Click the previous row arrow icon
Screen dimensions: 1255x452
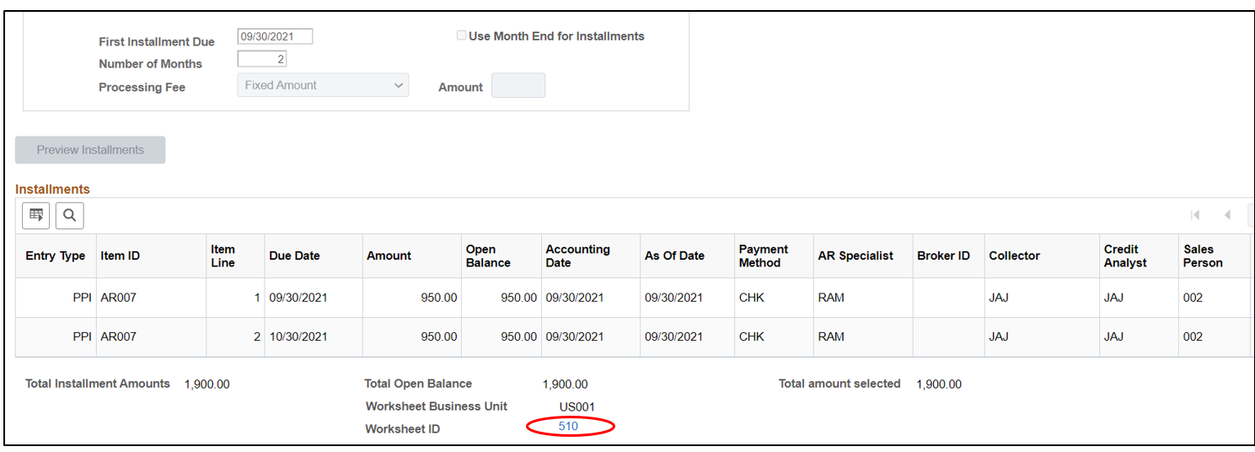coord(1227,215)
